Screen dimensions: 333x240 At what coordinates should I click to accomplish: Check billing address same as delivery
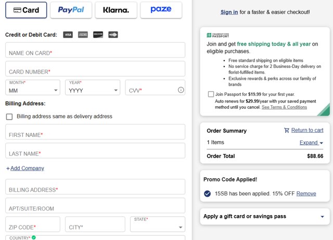[x=9, y=117]
